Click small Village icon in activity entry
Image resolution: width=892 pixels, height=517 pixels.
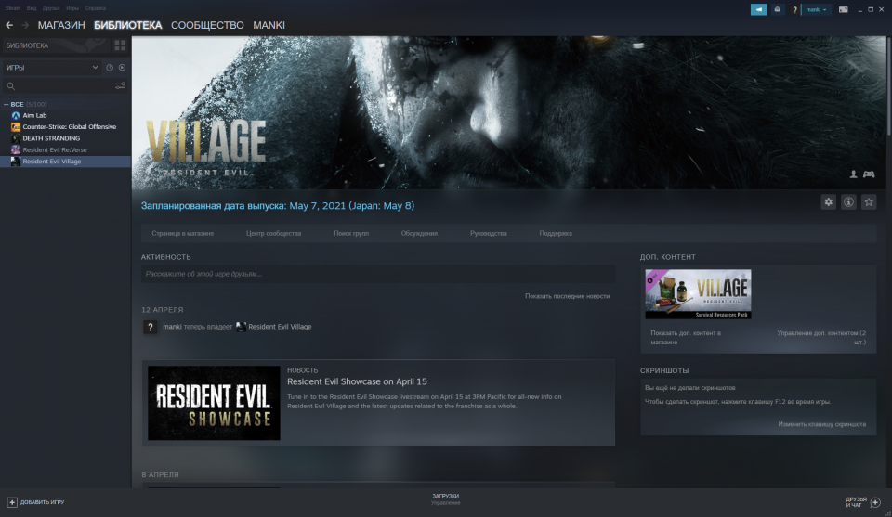tap(242, 327)
